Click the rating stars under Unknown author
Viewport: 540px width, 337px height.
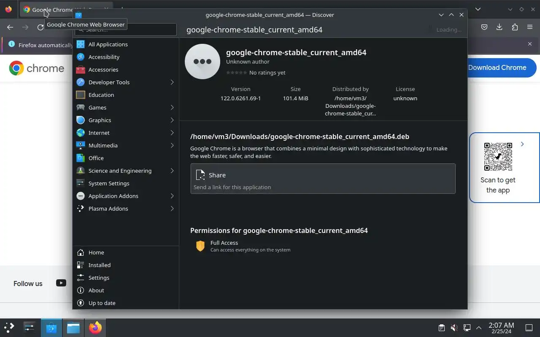click(x=237, y=72)
